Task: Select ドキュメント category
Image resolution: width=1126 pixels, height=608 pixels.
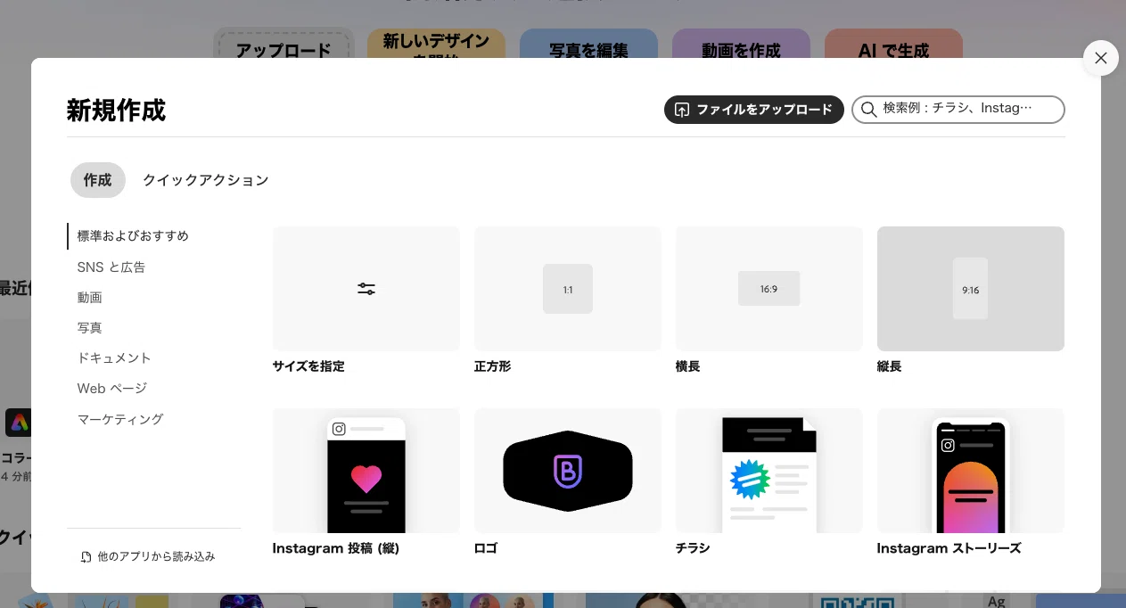Action: [114, 357]
